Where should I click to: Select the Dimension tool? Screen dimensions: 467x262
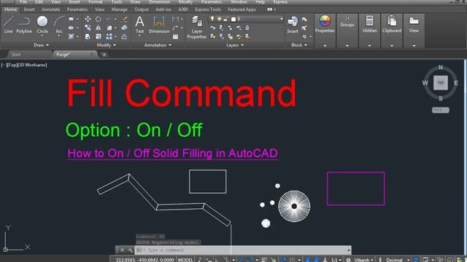click(x=159, y=25)
